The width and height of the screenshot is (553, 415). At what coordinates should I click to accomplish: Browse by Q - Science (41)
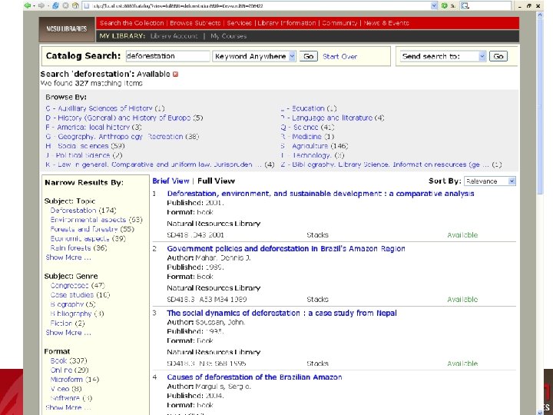click(x=307, y=127)
